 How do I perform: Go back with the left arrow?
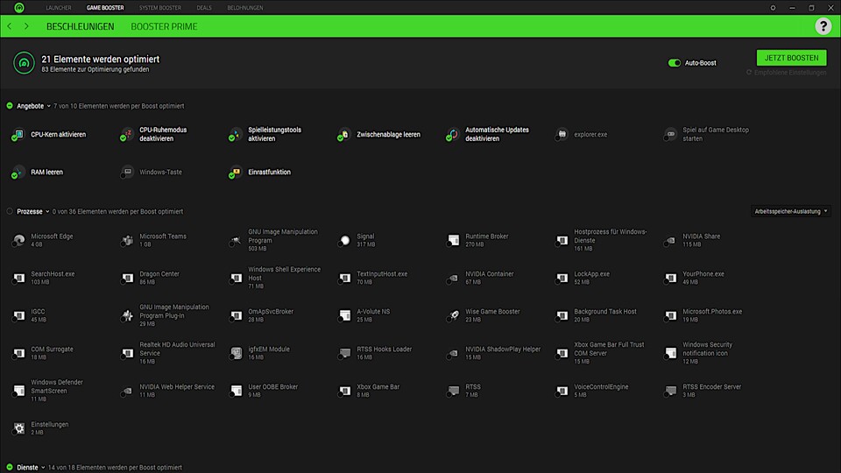pyautogui.click(x=10, y=25)
